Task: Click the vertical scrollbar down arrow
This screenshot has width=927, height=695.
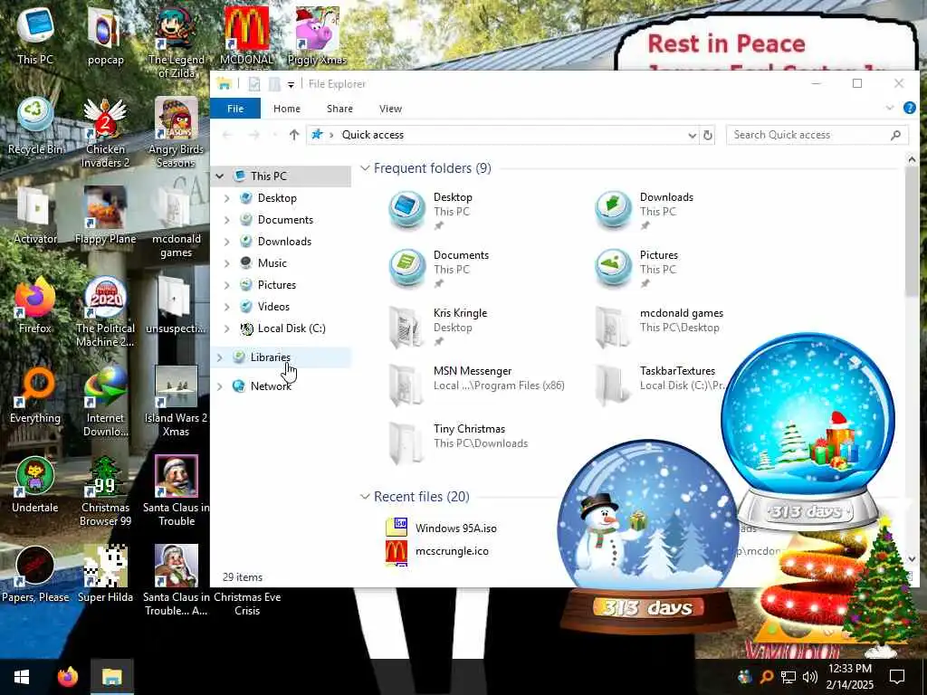Action: pyautogui.click(x=911, y=558)
